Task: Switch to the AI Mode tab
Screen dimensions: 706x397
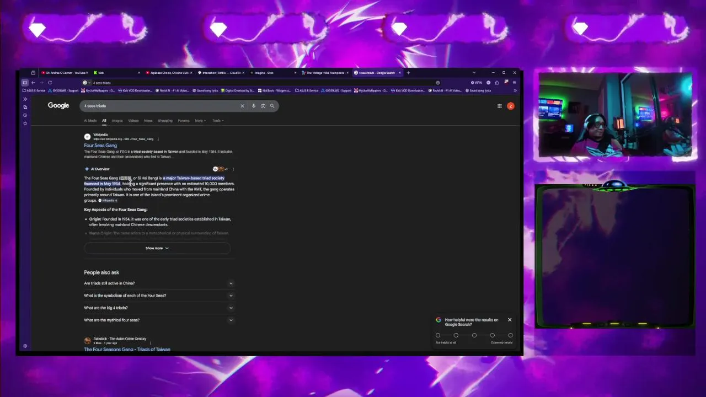Action: (x=90, y=121)
